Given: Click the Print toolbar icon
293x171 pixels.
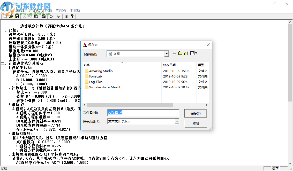Looking at the screenshot, I should 43,17.
